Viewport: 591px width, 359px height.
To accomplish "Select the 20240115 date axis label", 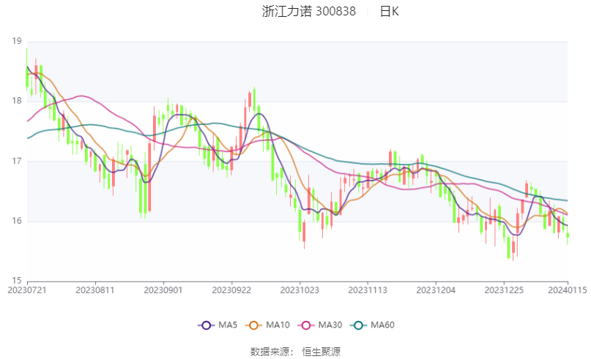I will pyautogui.click(x=568, y=290).
